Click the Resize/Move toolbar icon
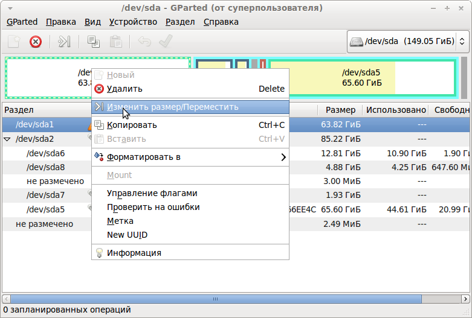The image size is (472, 318). pos(64,42)
